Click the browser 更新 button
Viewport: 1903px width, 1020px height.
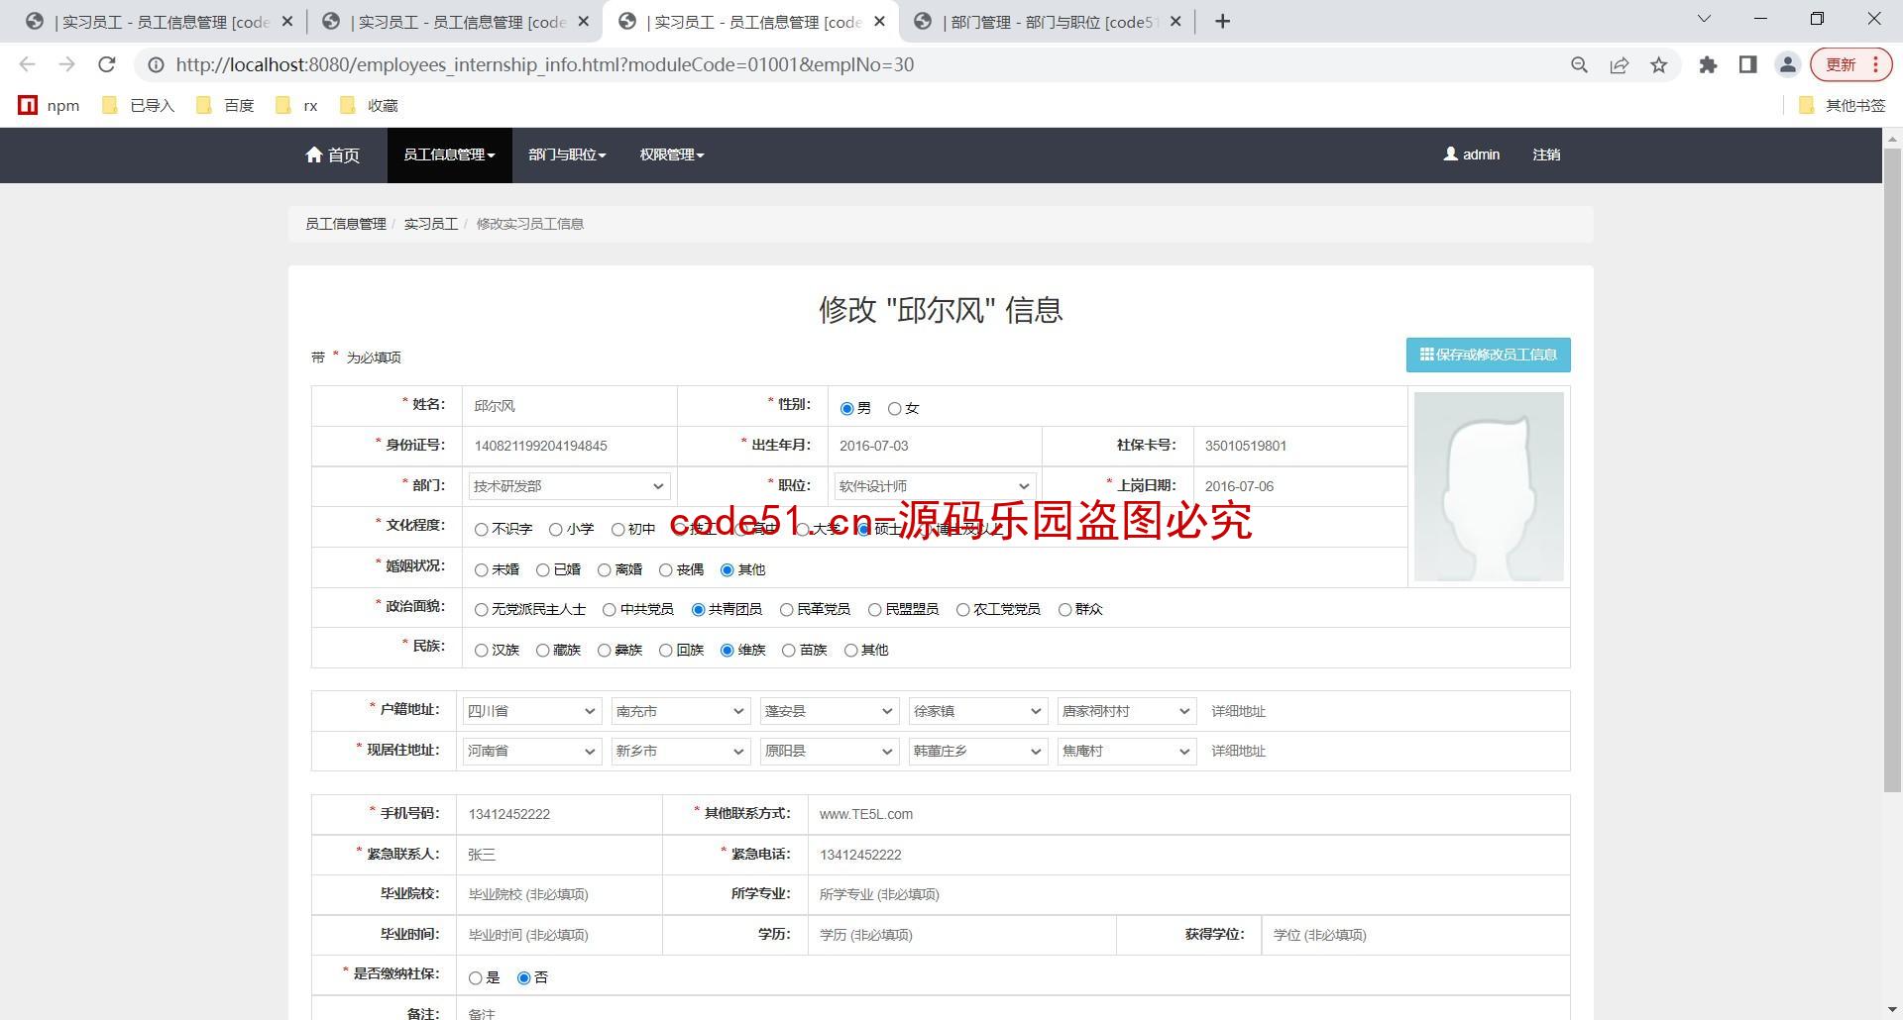click(1851, 64)
